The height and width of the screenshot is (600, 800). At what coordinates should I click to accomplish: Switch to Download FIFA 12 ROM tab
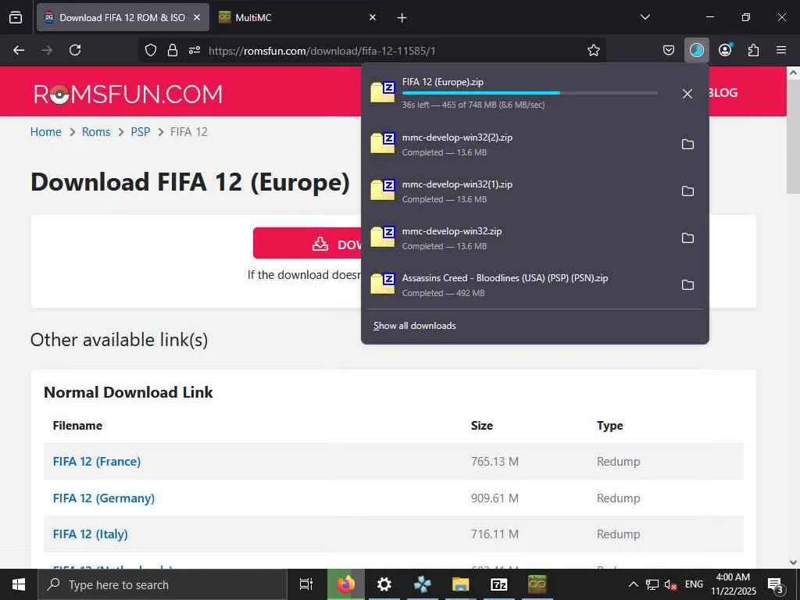[x=123, y=17]
